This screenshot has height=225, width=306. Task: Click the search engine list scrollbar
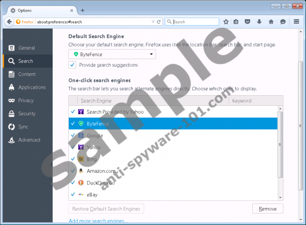click(280, 150)
